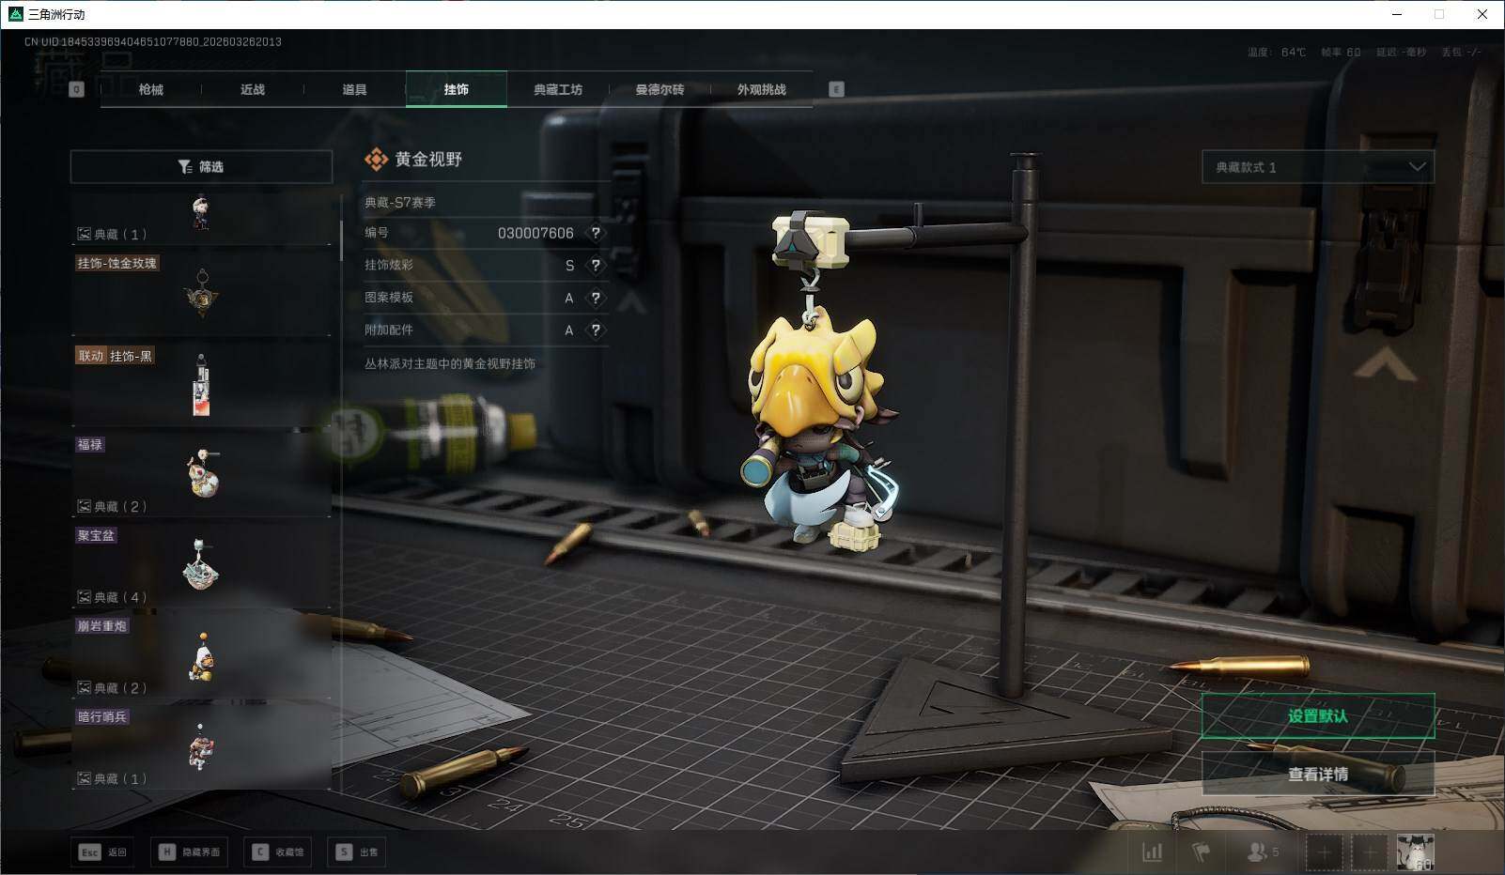Click the app logo in title bar
The height and width of the screenshot is (875, 1505).
point(15,14)
